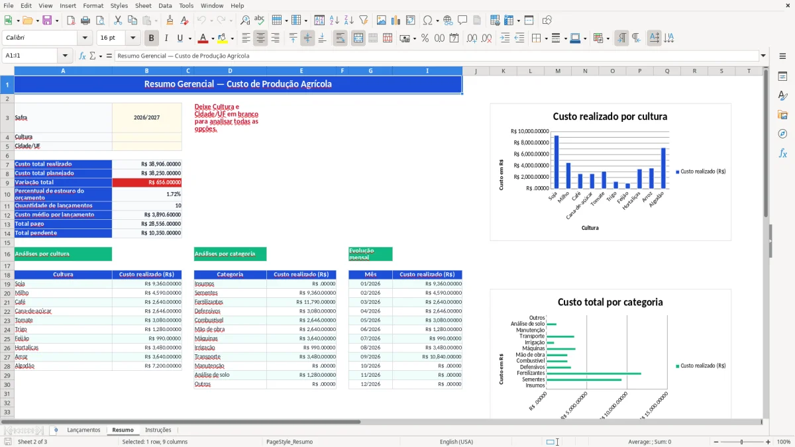
Task: Insert hyperlink globe icon
Action: (x=448, y=21)
